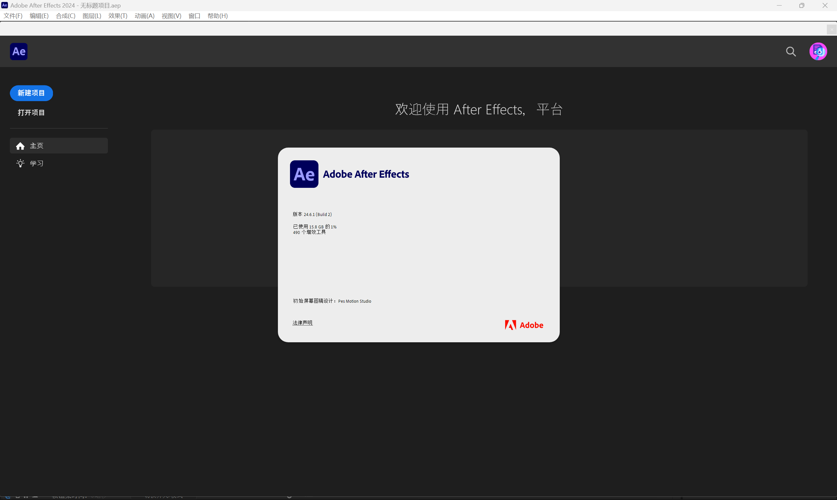Click the Ae logo in about dialog
The width and height of the screenshot is (837, 500).
click(x=304, y=174)
